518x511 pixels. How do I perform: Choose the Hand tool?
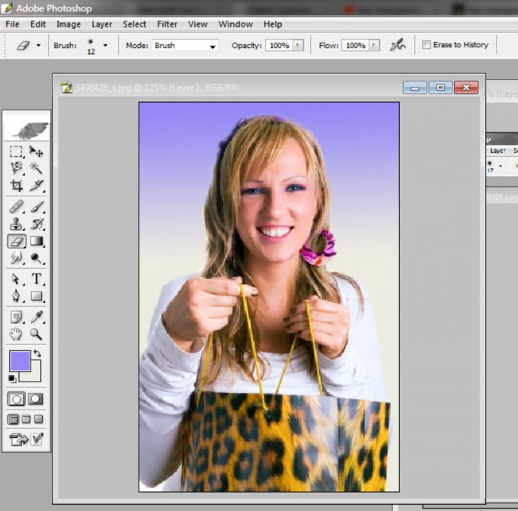[x=16, y=334]
